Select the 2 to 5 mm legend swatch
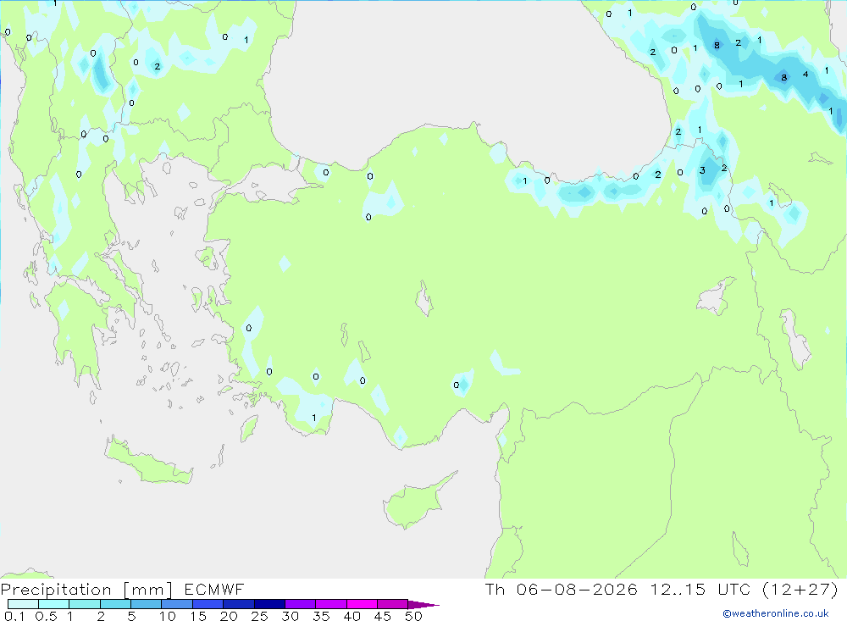Screen dimensions: 847x621 [x=115, y=604]
